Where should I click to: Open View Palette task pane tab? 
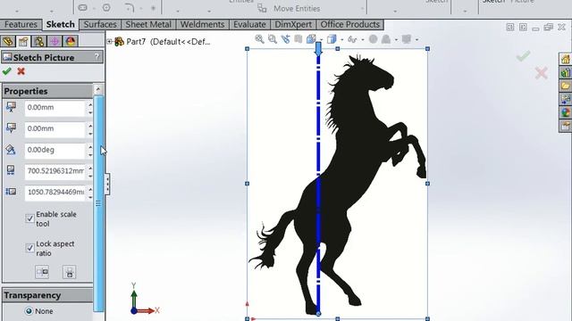(x=566, y=99)
